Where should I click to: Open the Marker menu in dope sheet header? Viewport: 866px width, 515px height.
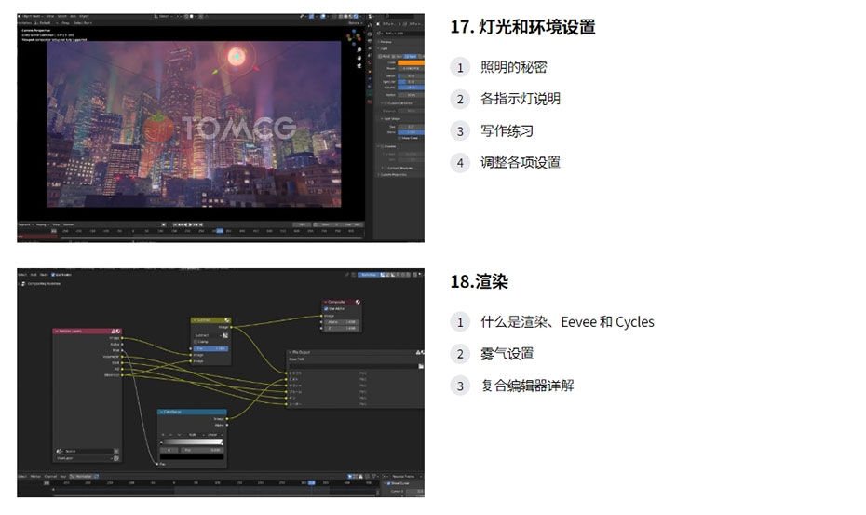coord(34,476)
